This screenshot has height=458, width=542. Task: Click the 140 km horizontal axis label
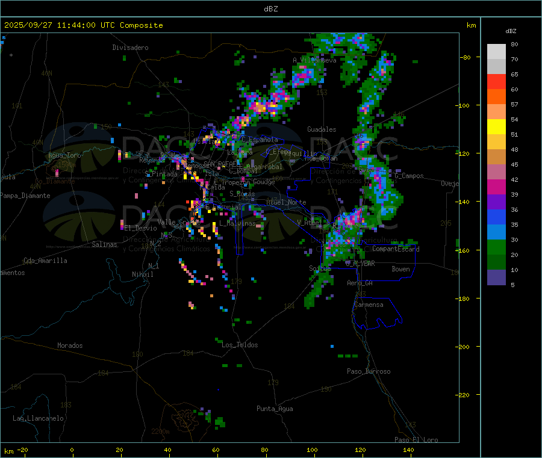(x=408, y=450)
